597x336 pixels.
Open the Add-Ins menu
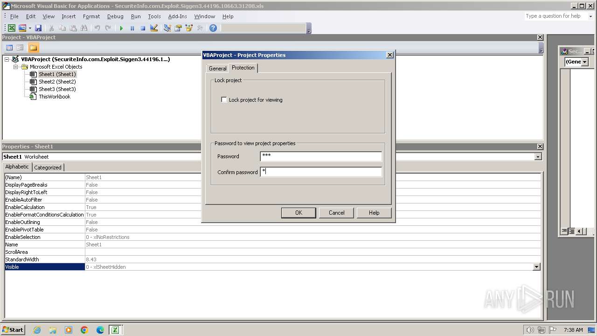178,16
